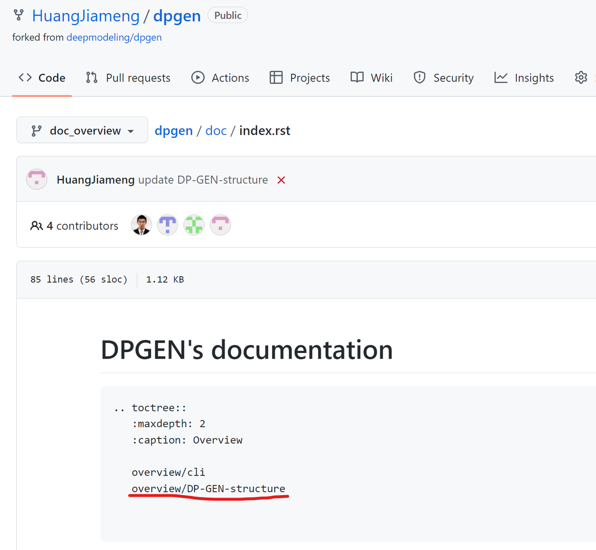The image size is (596, 550).
Task: Click the "overview/cli" line
Action: pos(169,472)
